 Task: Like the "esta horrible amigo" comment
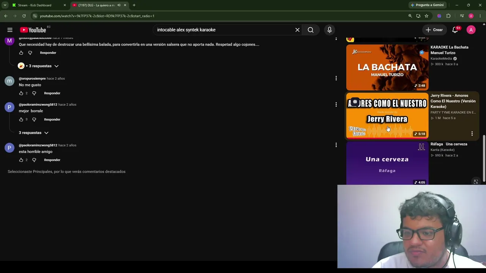(x=21, y=160)
